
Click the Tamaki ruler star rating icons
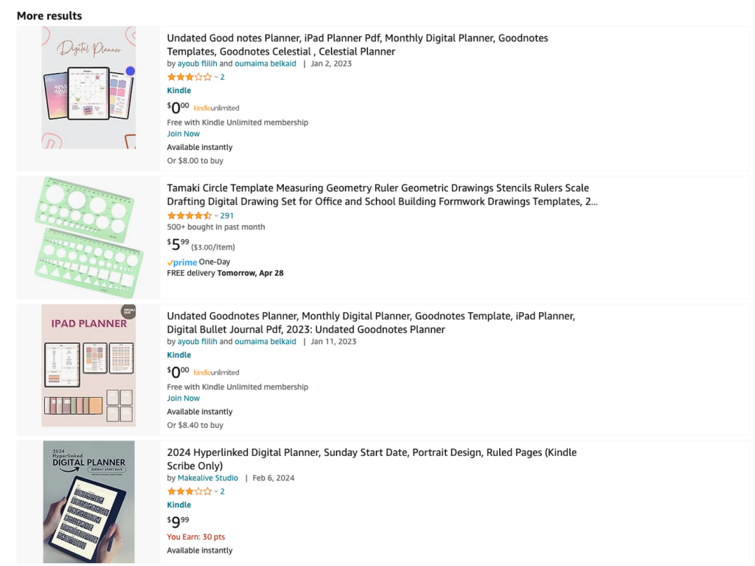click(189, 216)
